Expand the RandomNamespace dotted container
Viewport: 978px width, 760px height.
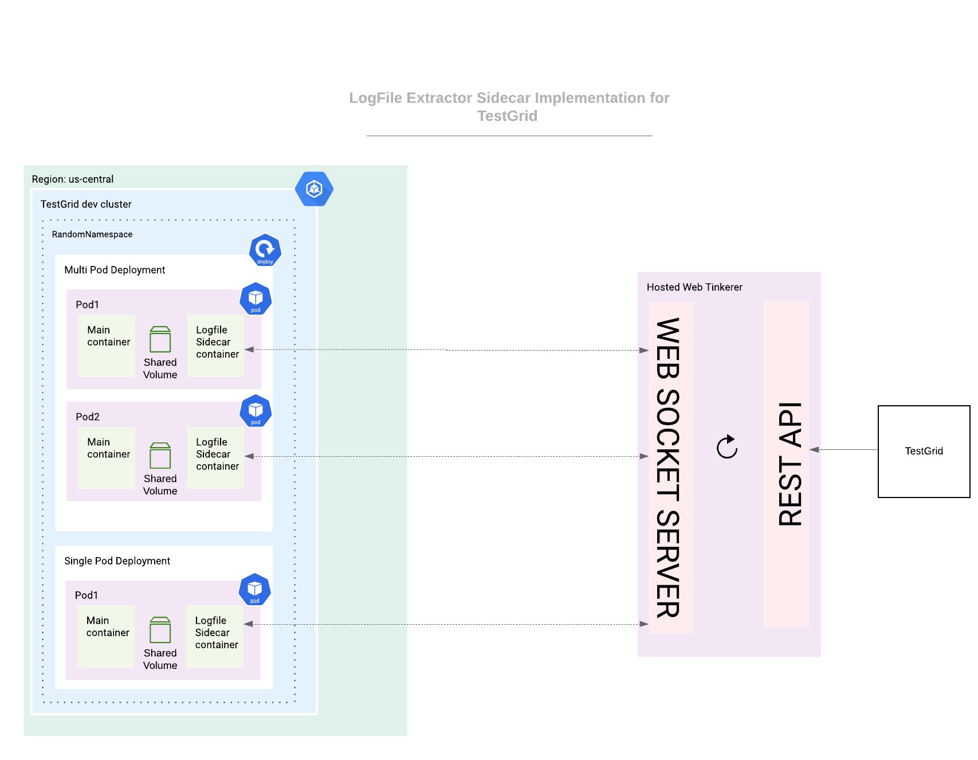coord(92,234)
